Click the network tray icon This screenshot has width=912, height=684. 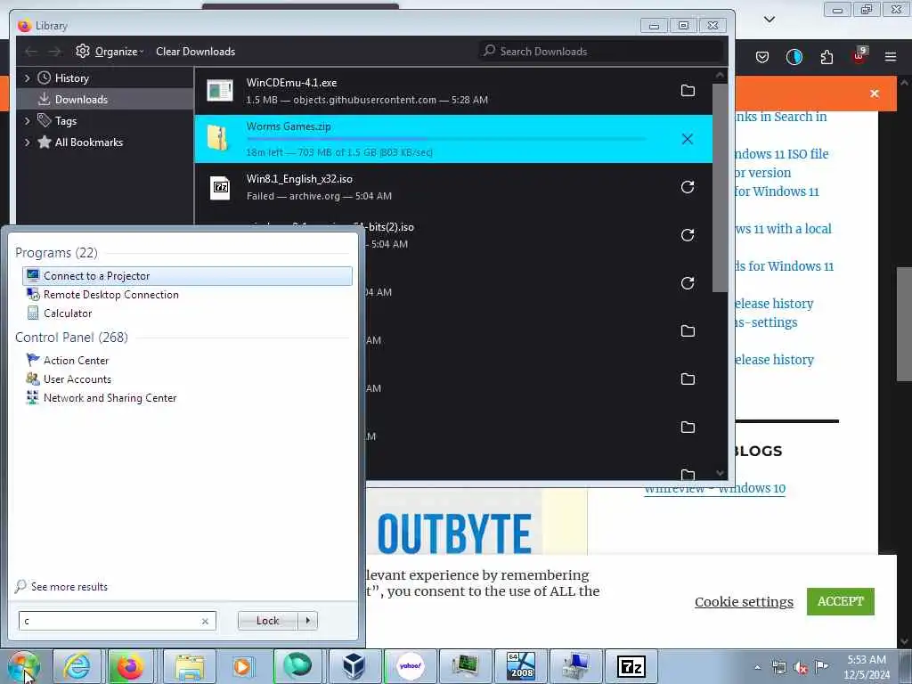pos(778,668)
